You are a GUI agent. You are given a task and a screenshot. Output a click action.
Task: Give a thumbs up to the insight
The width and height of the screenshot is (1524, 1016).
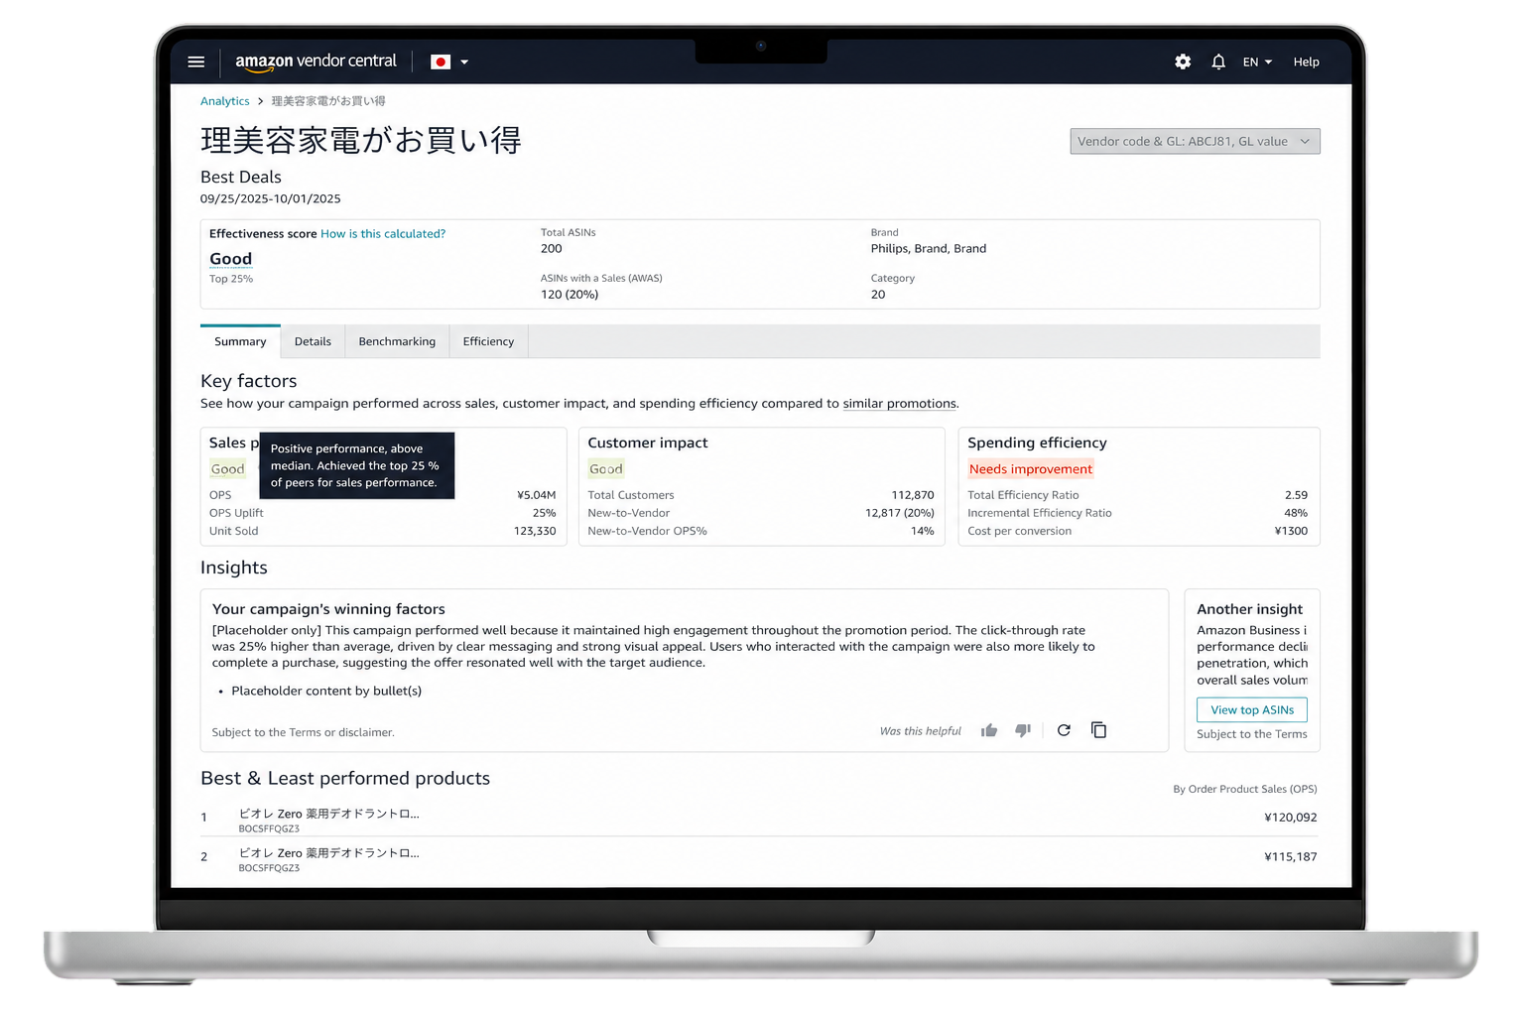pos(989,730)
